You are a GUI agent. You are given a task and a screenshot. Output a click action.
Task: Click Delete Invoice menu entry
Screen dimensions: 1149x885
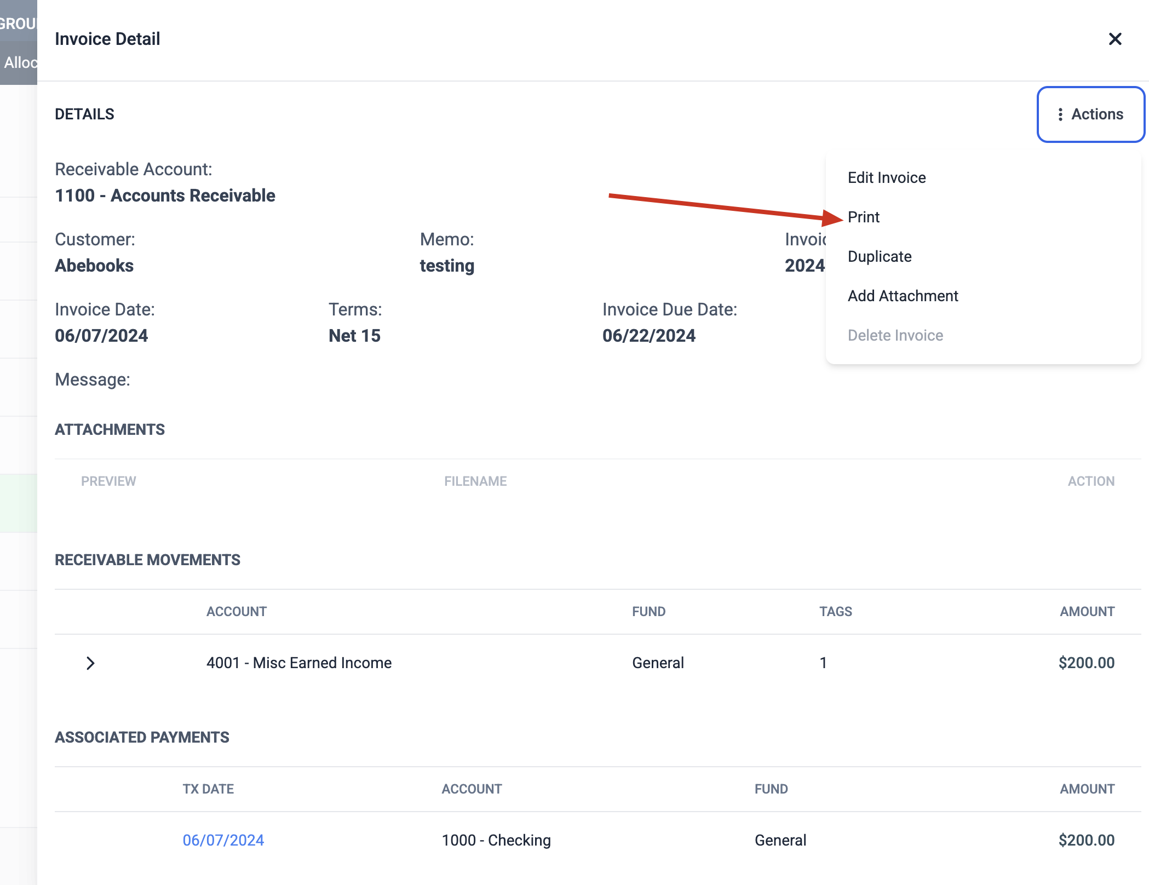point(895,335)
